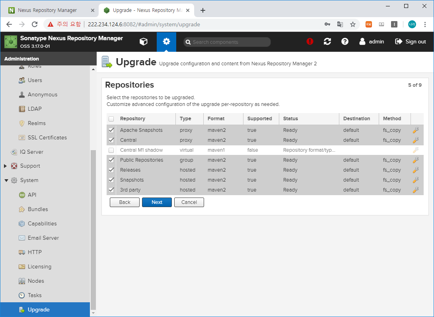Click the Search components field

click(x=227, y=42)
